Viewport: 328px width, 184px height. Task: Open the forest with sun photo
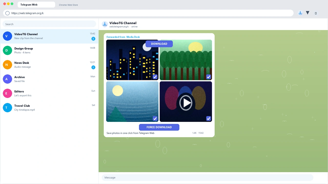pos(186,60)
